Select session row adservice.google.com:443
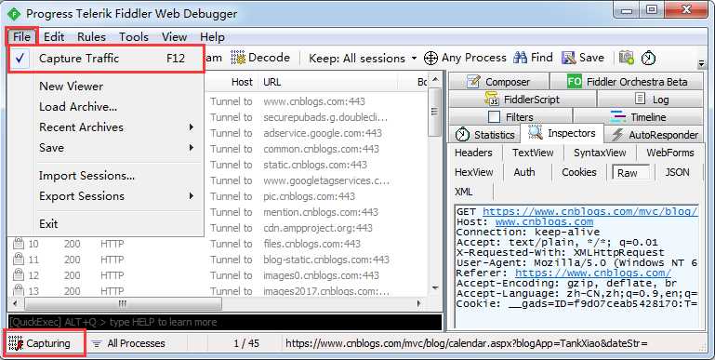This screenshot has height=360, width=715. point(316,133)
